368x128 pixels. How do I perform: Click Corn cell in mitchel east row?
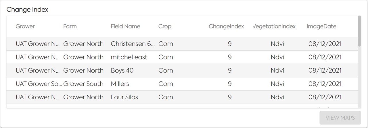pyautogui.click(x=166, y=57)
